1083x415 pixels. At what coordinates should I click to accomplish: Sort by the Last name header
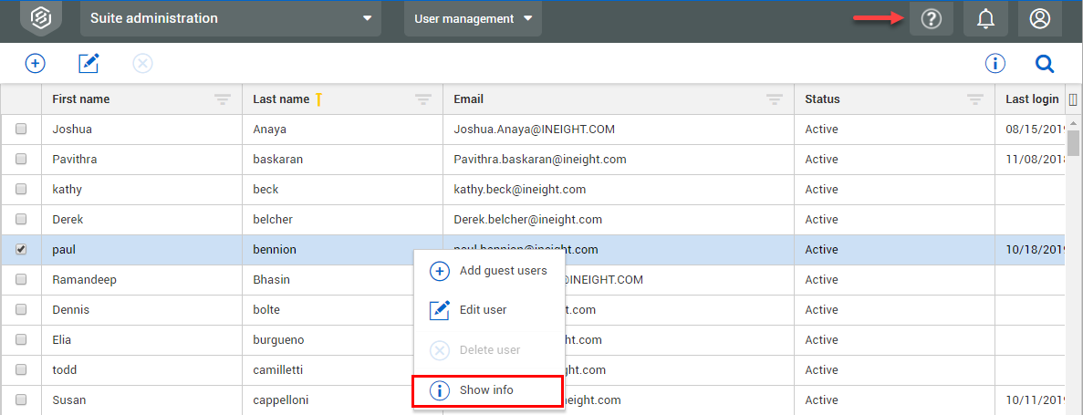[281, 99]
